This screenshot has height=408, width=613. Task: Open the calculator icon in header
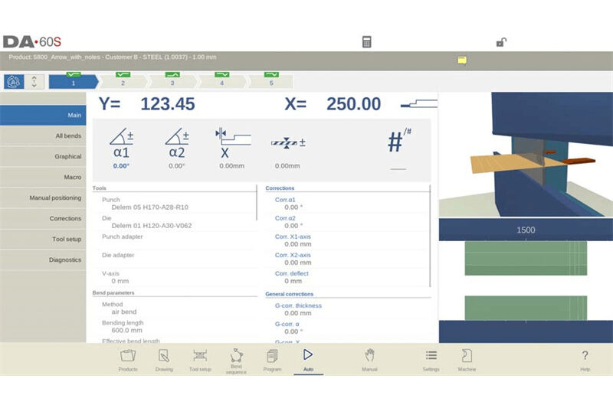pos(367,42)
